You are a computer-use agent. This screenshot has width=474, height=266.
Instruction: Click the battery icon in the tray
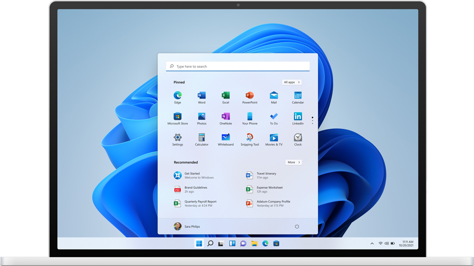(392, 243)
